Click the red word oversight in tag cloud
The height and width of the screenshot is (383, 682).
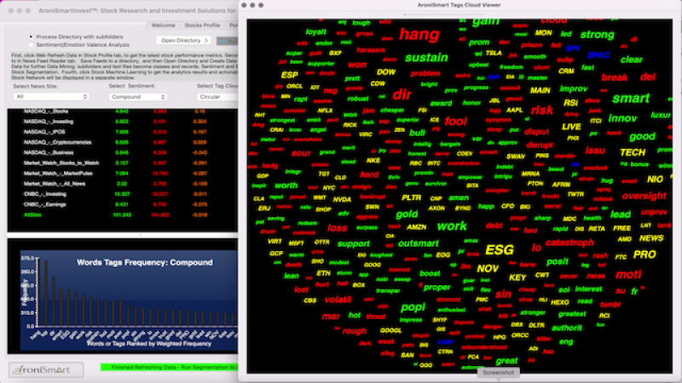[x=644, y=196]
